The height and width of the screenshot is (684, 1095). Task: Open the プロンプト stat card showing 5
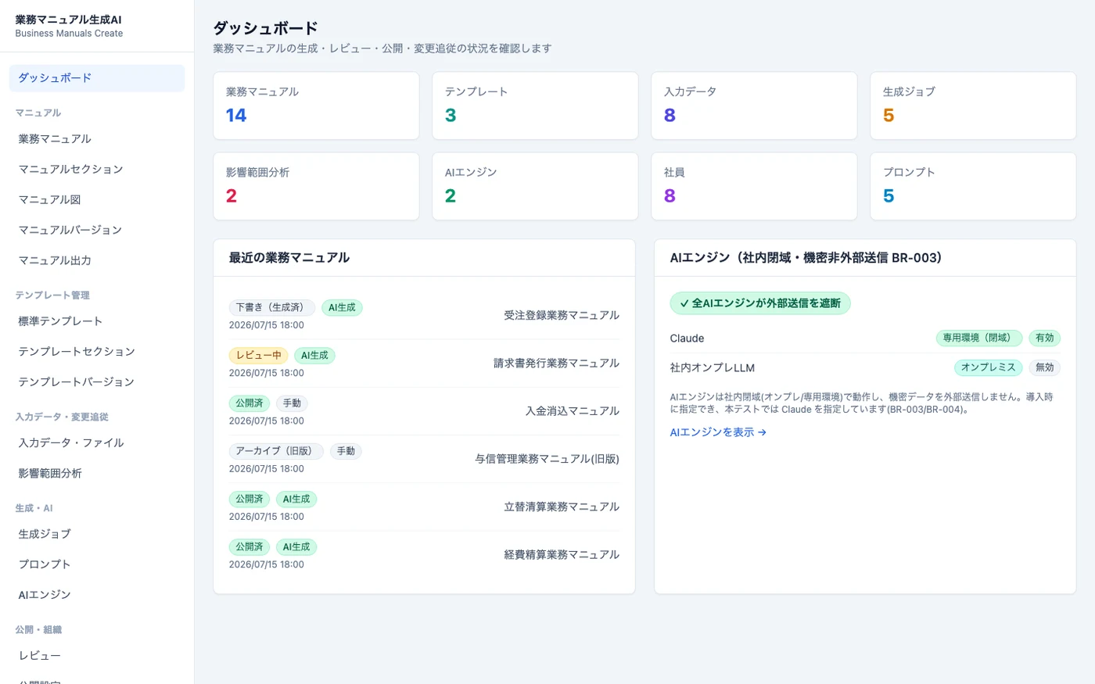click(x=973, y=187)
